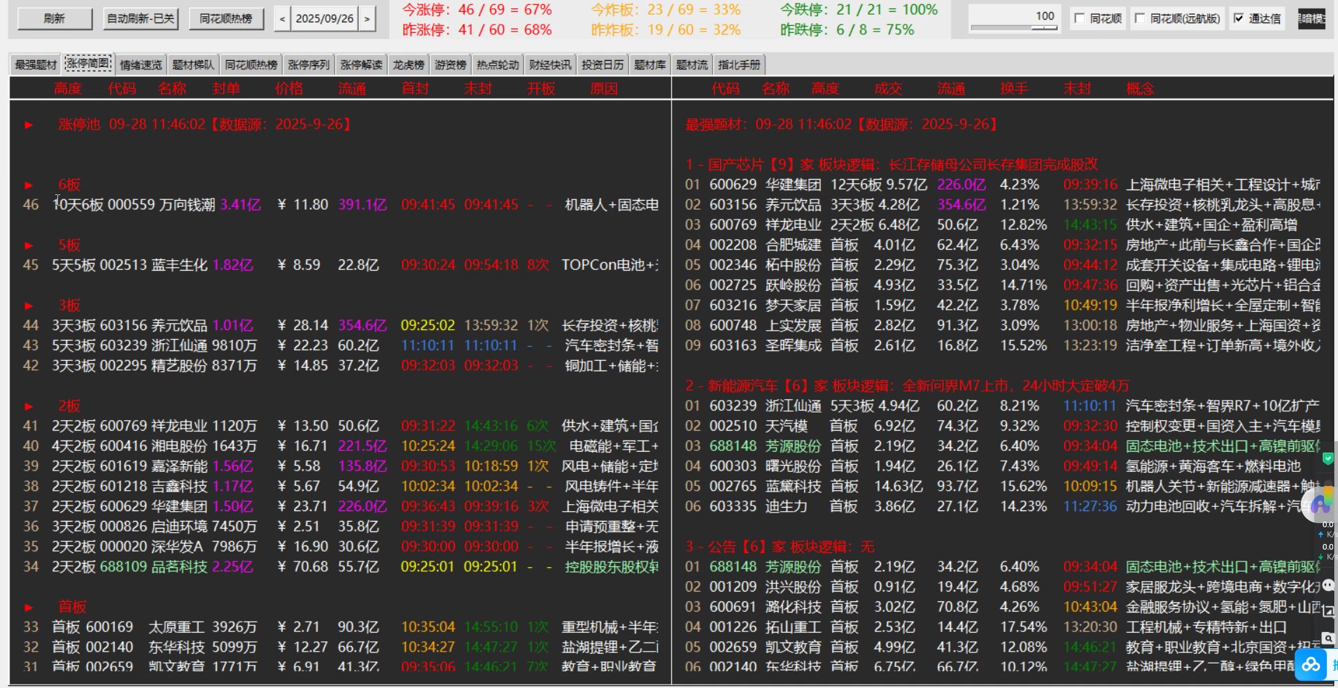Go to next date with right arrow
1338x688 pixels.
pos(367,19)
